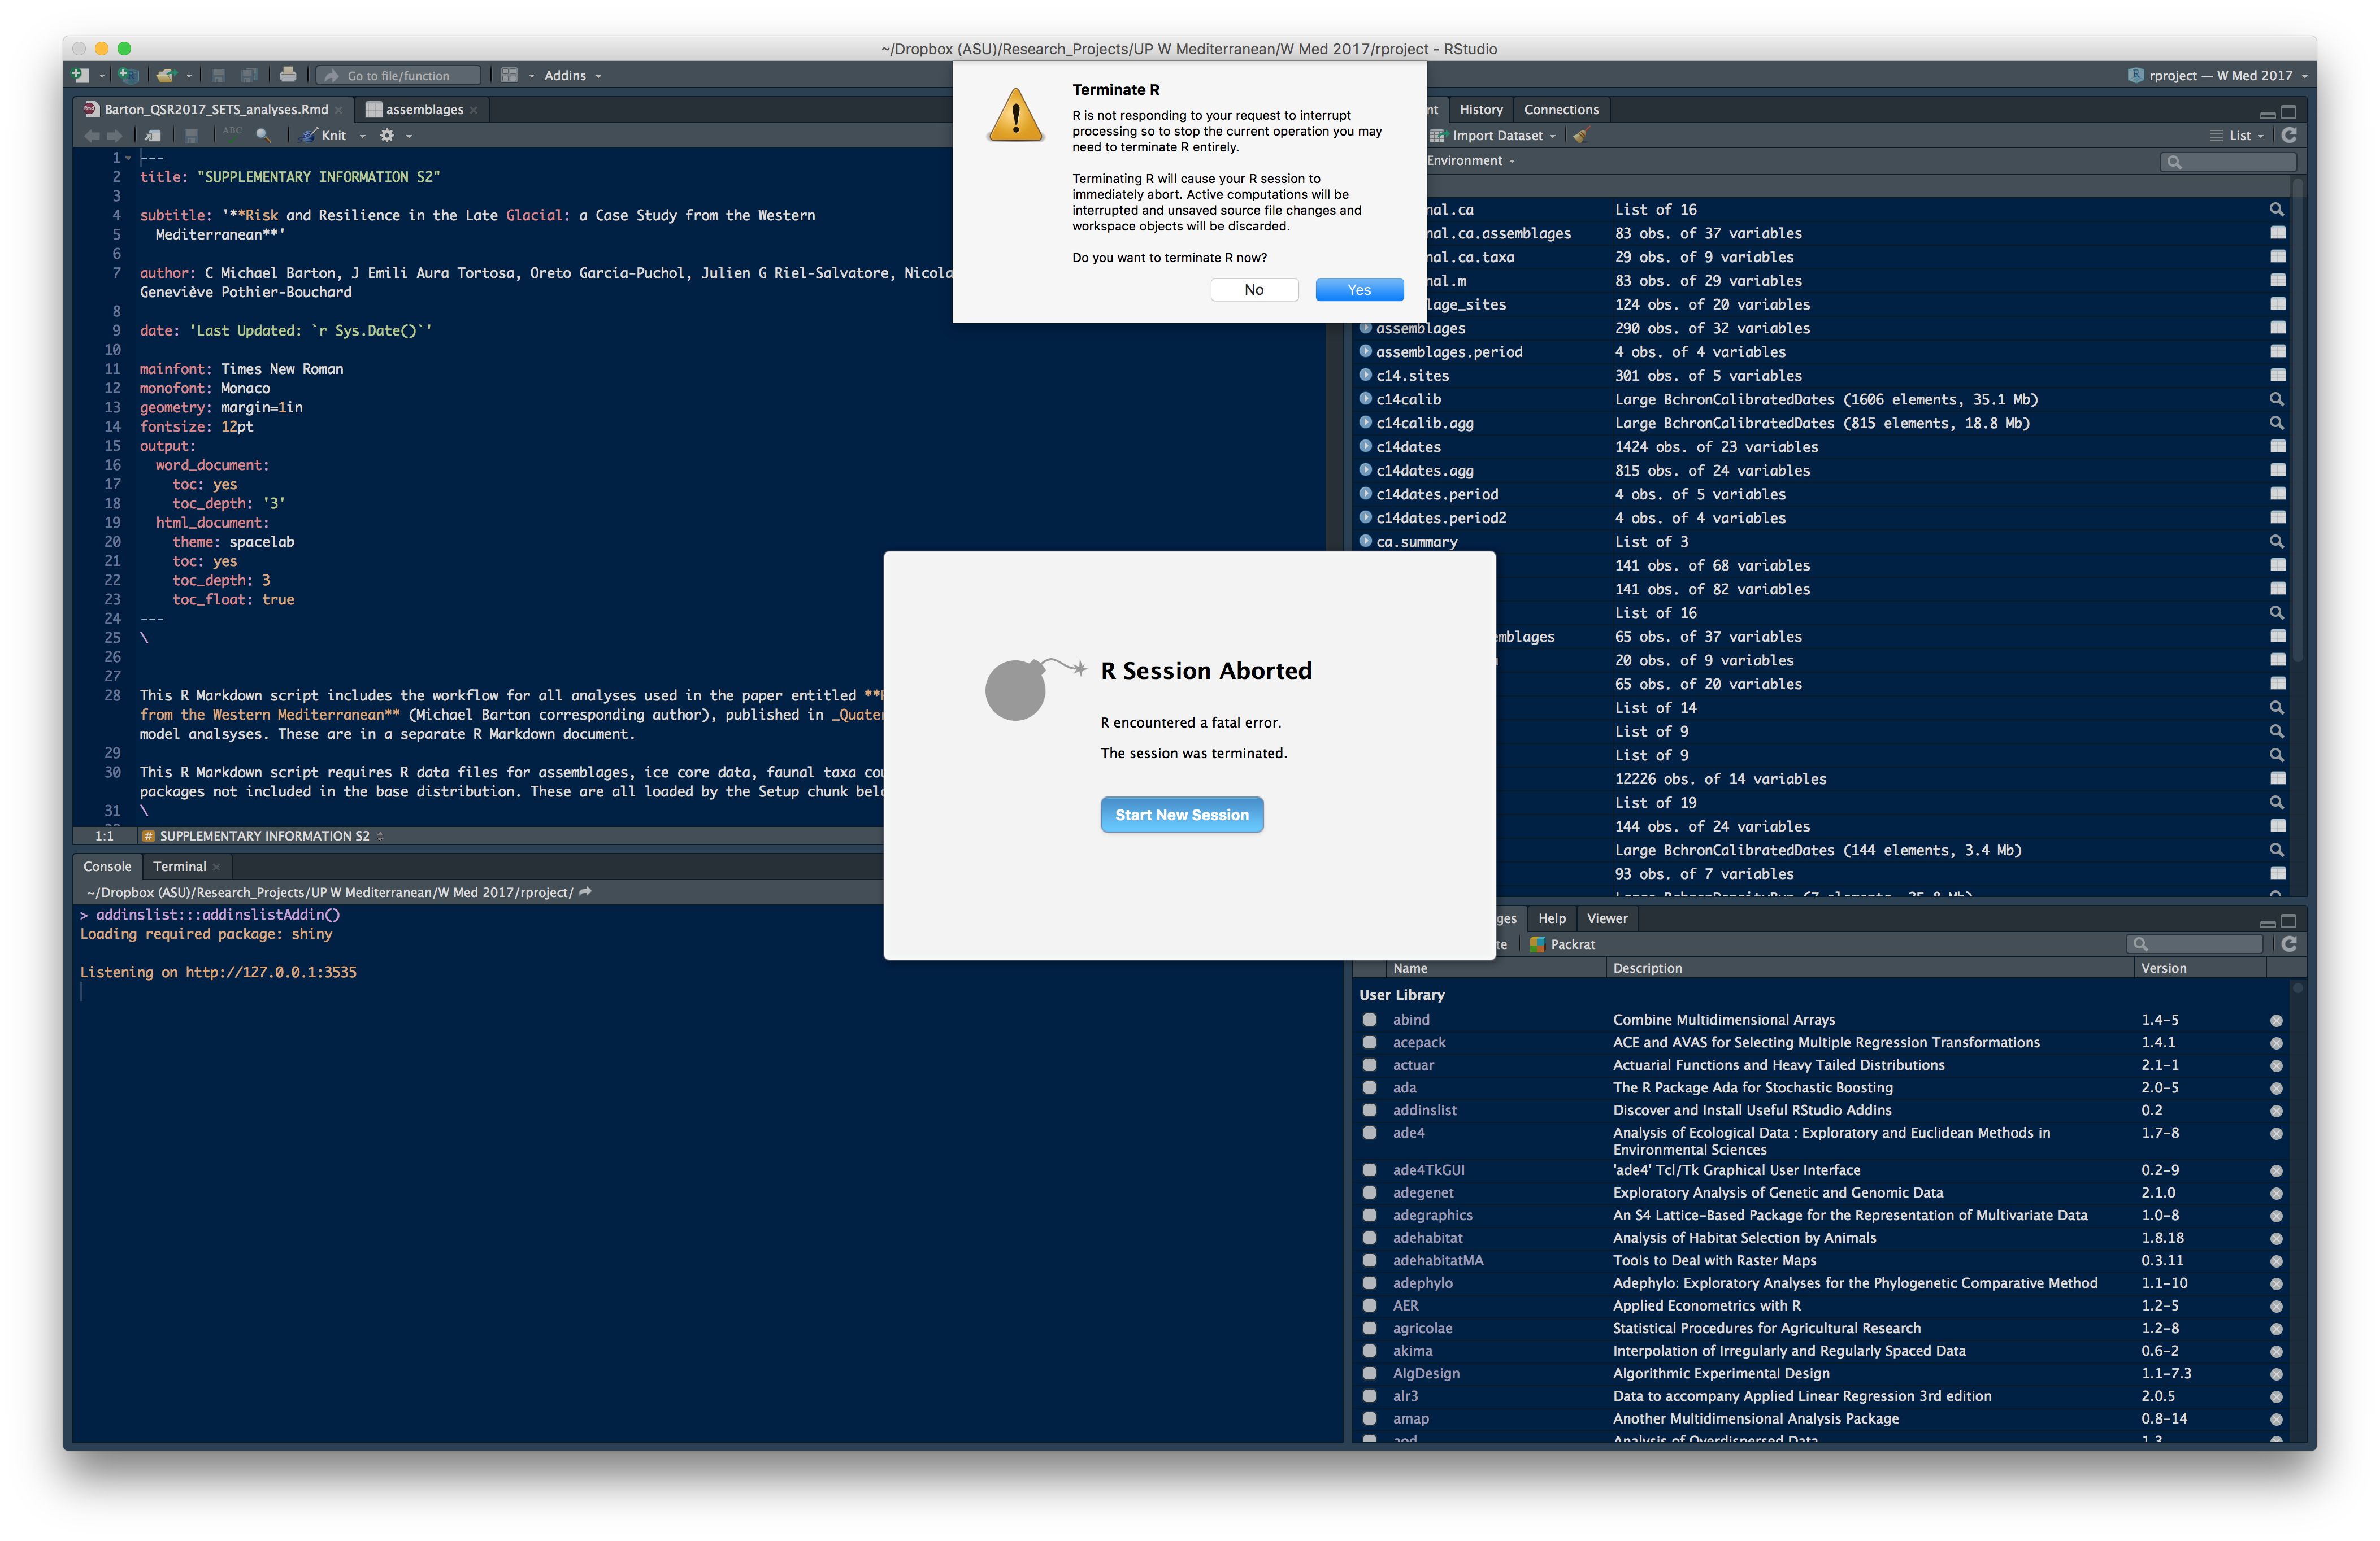Inspect c14calib with its magnifier icon
Viewport: 2380px width, 1541px height.
(2276, 399)
